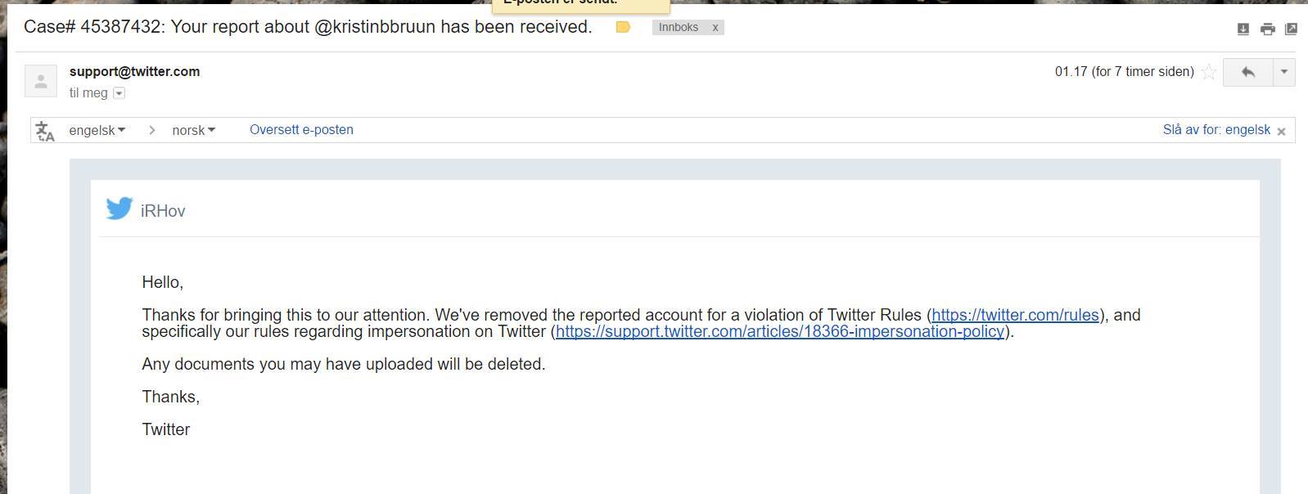
Task: Toggle the yellow importance marker
Action: click(x=623, y=27)
